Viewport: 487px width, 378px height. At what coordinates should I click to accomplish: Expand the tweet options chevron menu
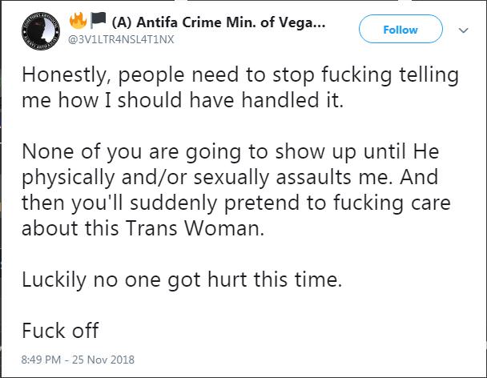pyautogui.click(x=464, y=30)
